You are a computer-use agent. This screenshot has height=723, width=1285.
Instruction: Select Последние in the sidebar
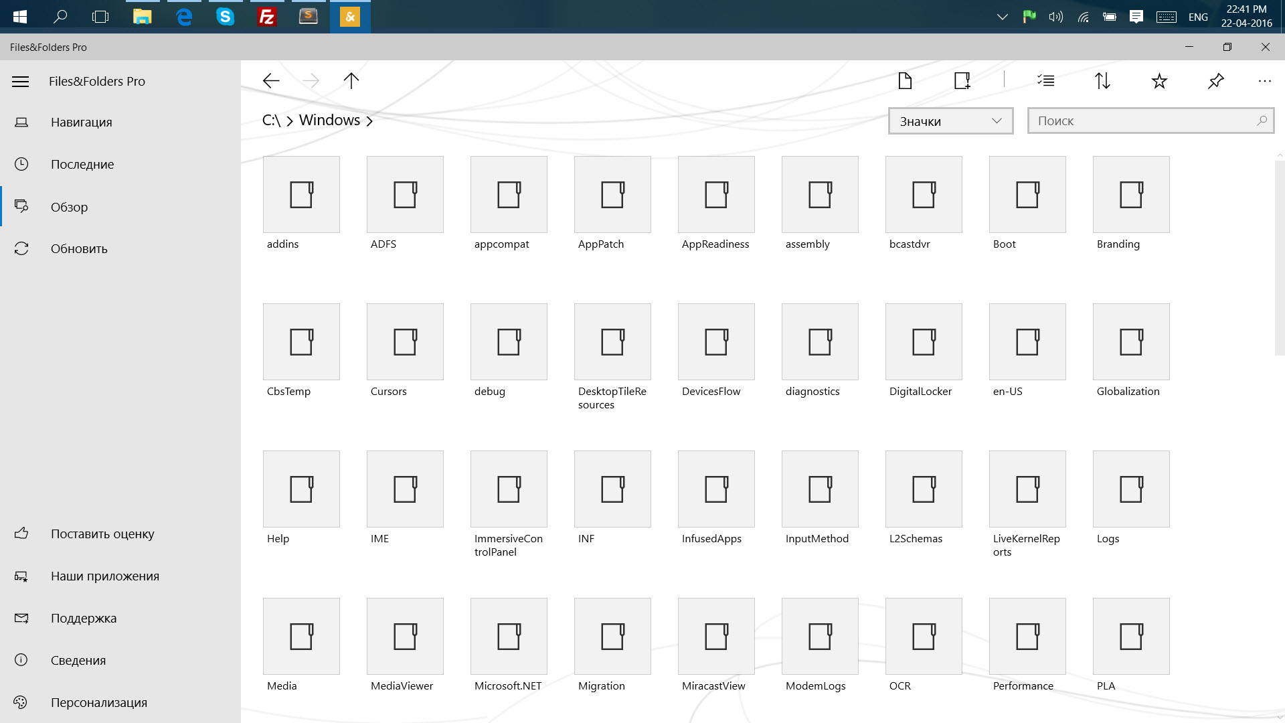click(82, 165)
